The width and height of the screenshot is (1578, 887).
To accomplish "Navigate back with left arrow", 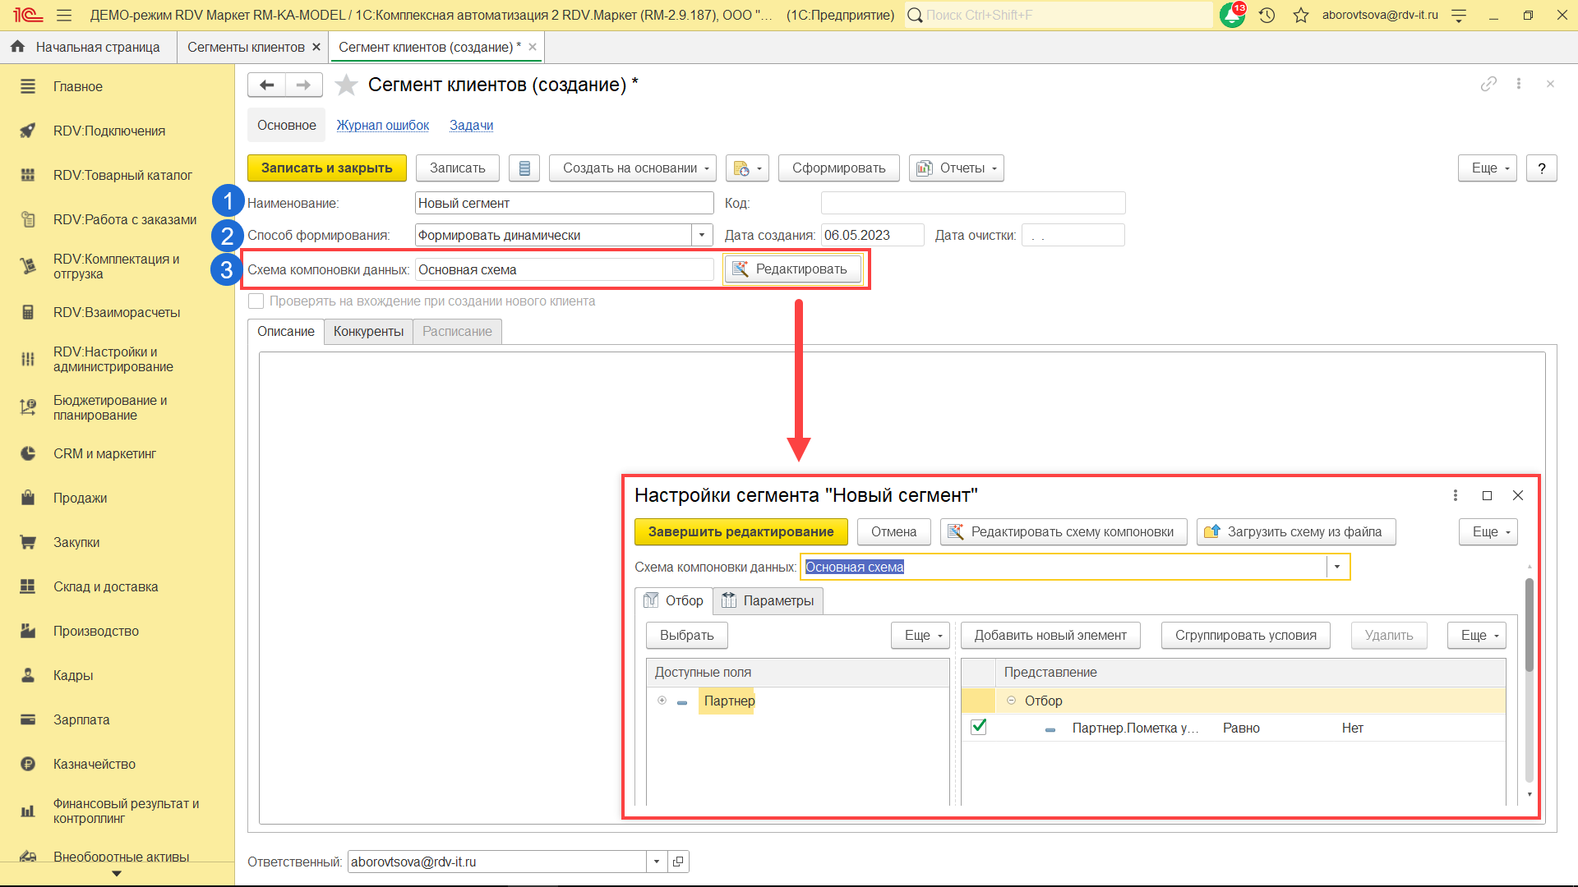I will click(267, 85).
